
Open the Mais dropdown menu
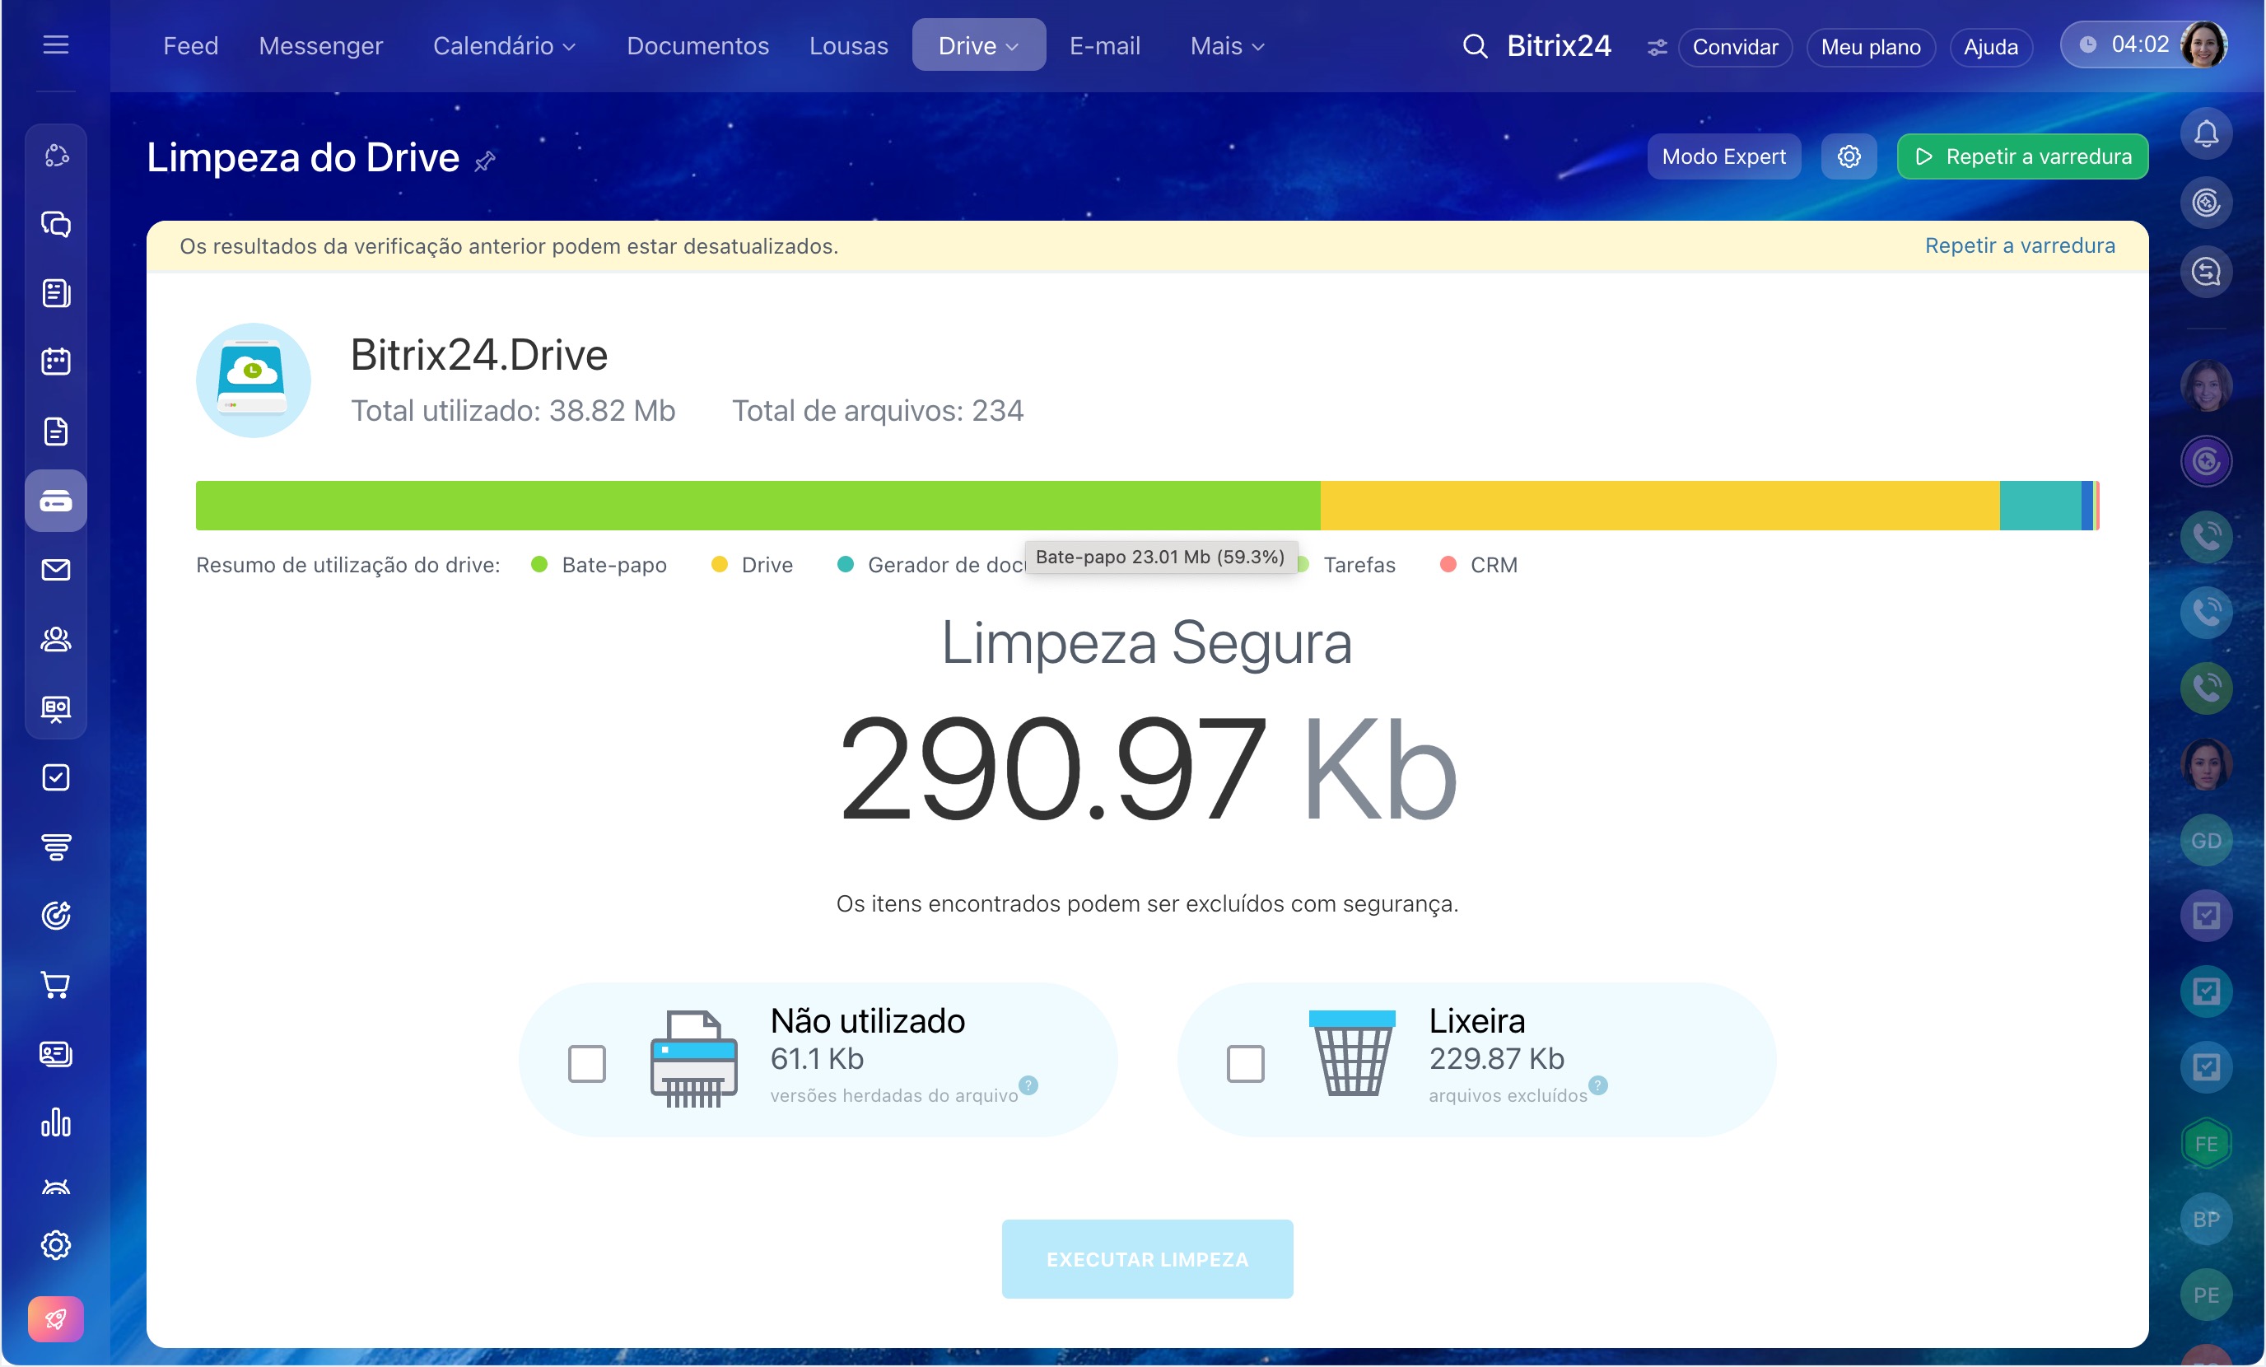click(1227, 46)
